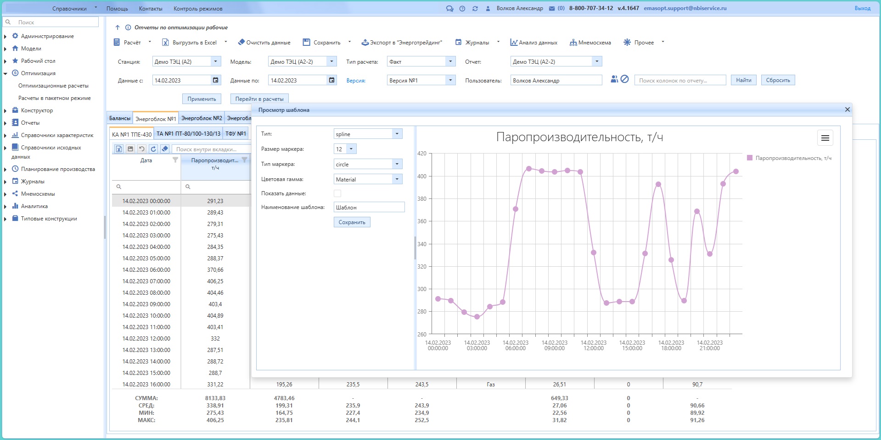881x440 pixels.
Task: Enable the 'Показать данные' checkbox
Action: (x=337, y=193)
